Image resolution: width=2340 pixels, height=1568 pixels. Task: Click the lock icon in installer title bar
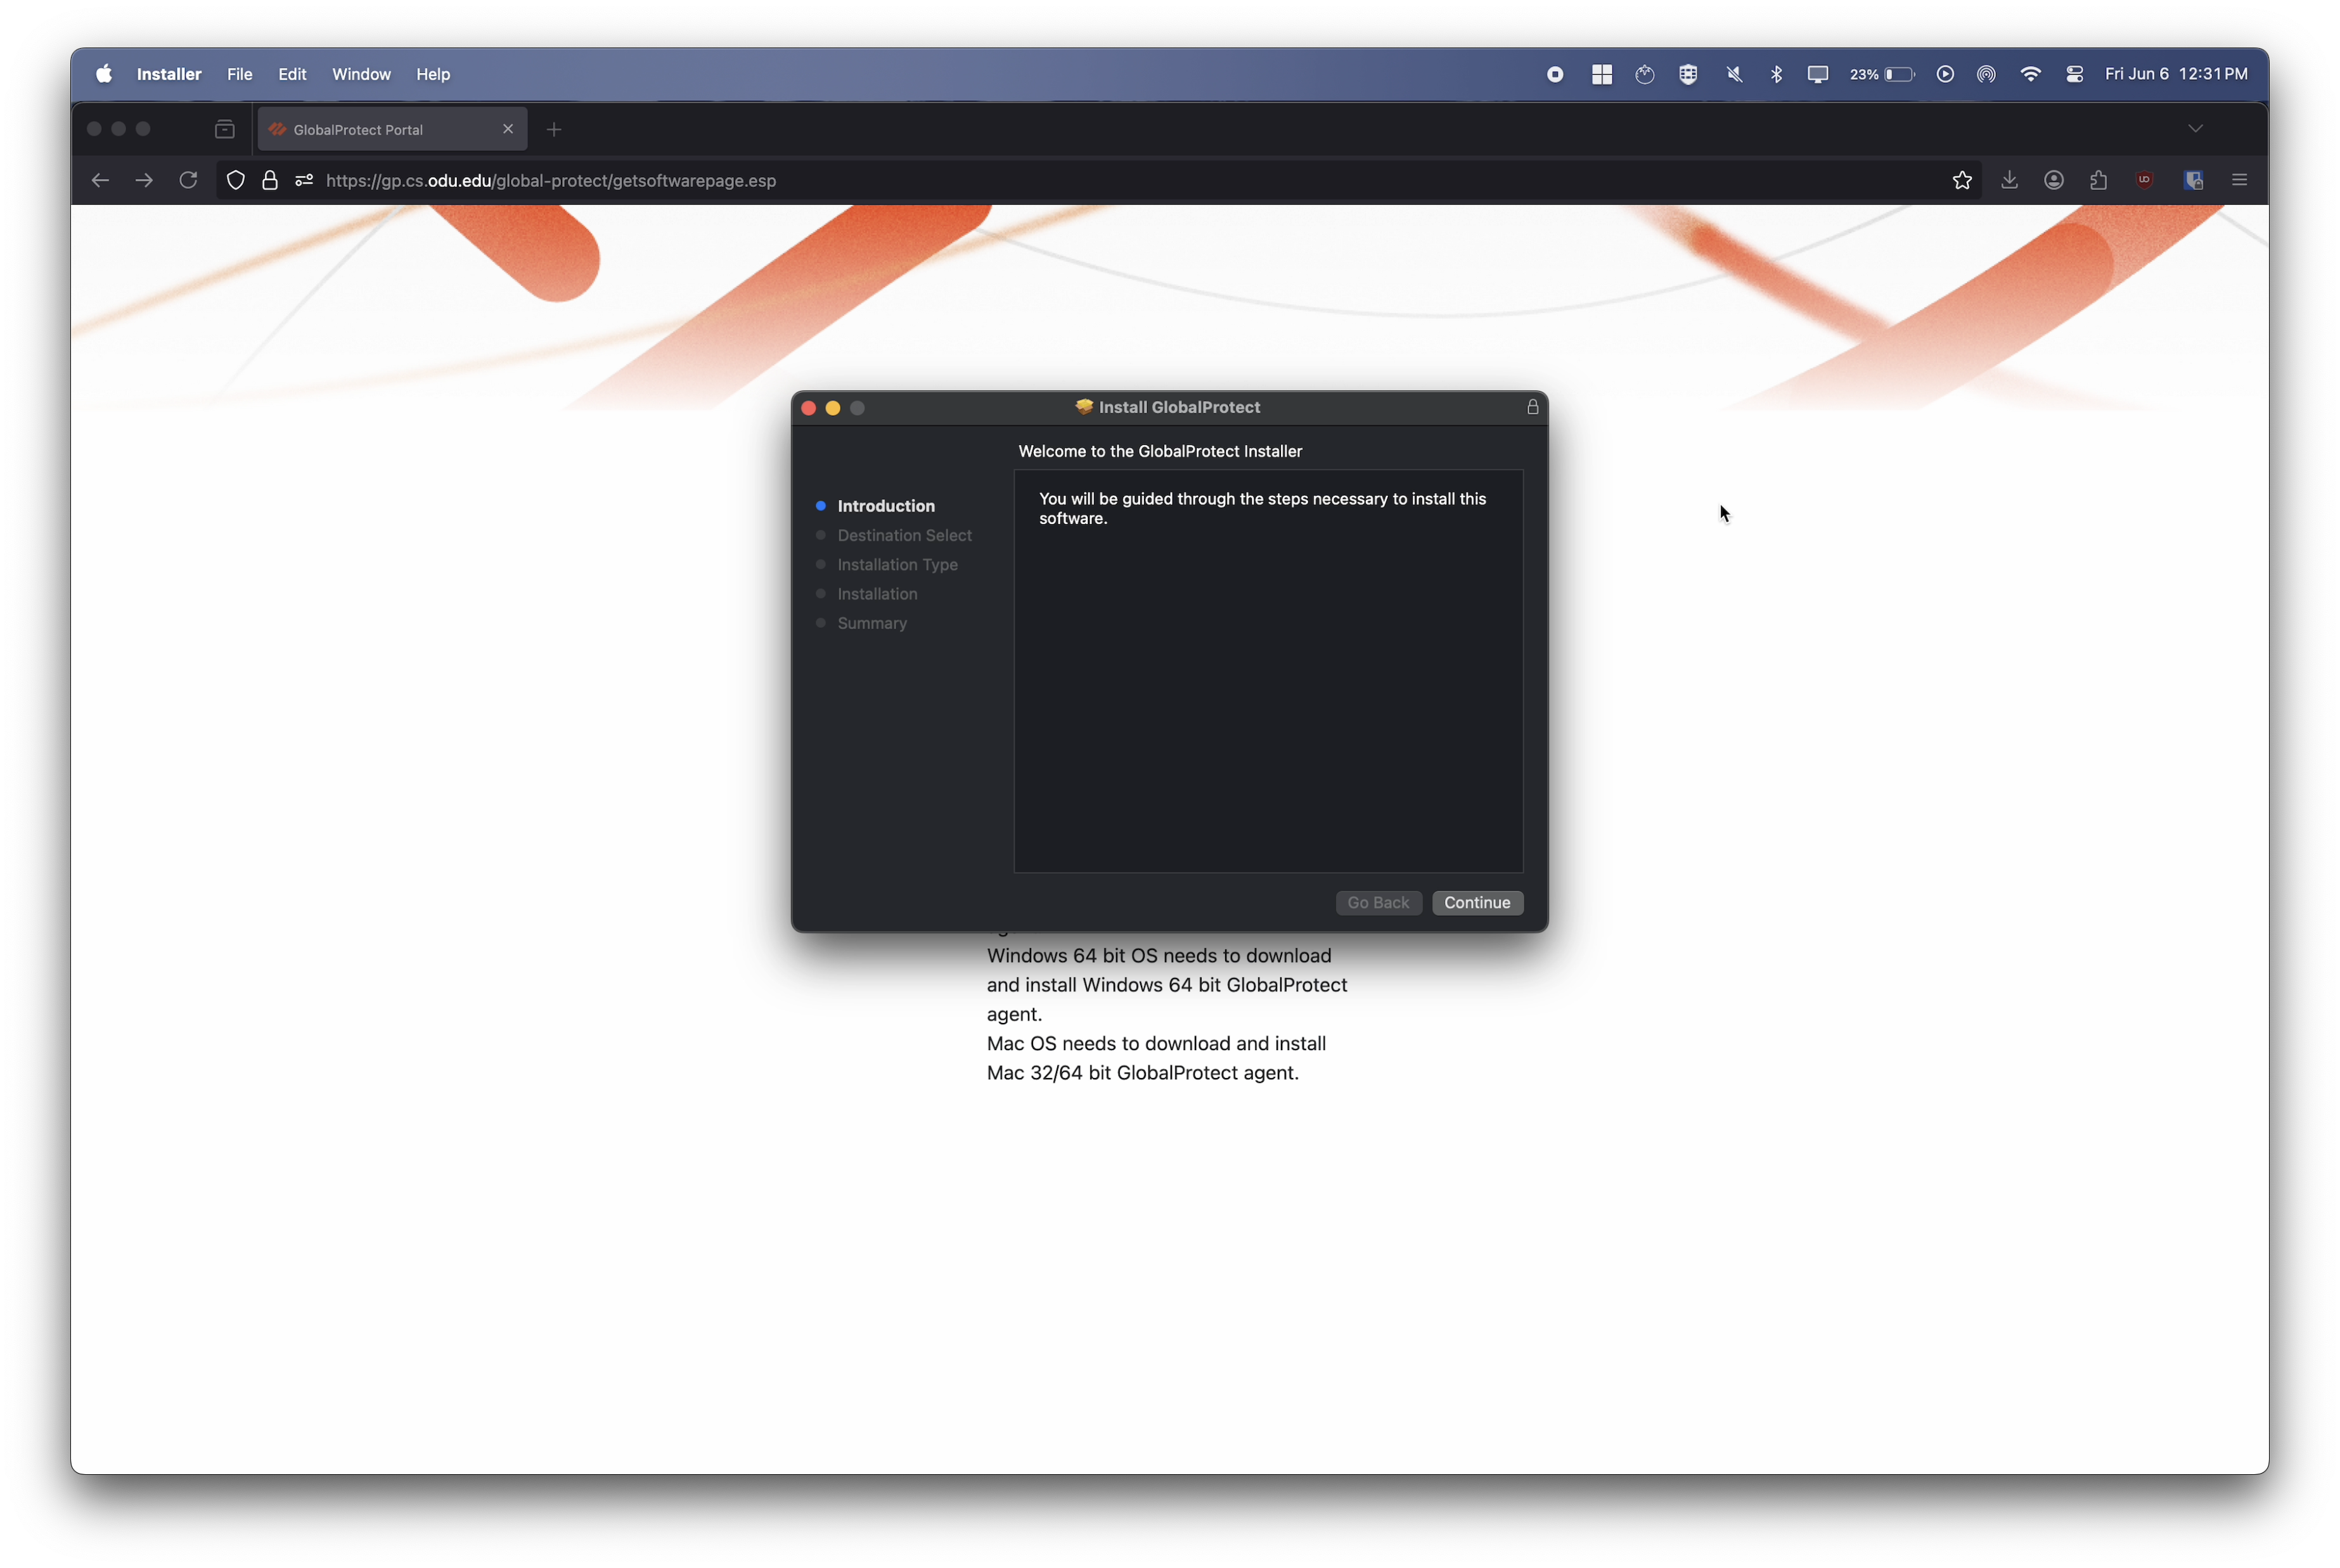[1532, 407]
